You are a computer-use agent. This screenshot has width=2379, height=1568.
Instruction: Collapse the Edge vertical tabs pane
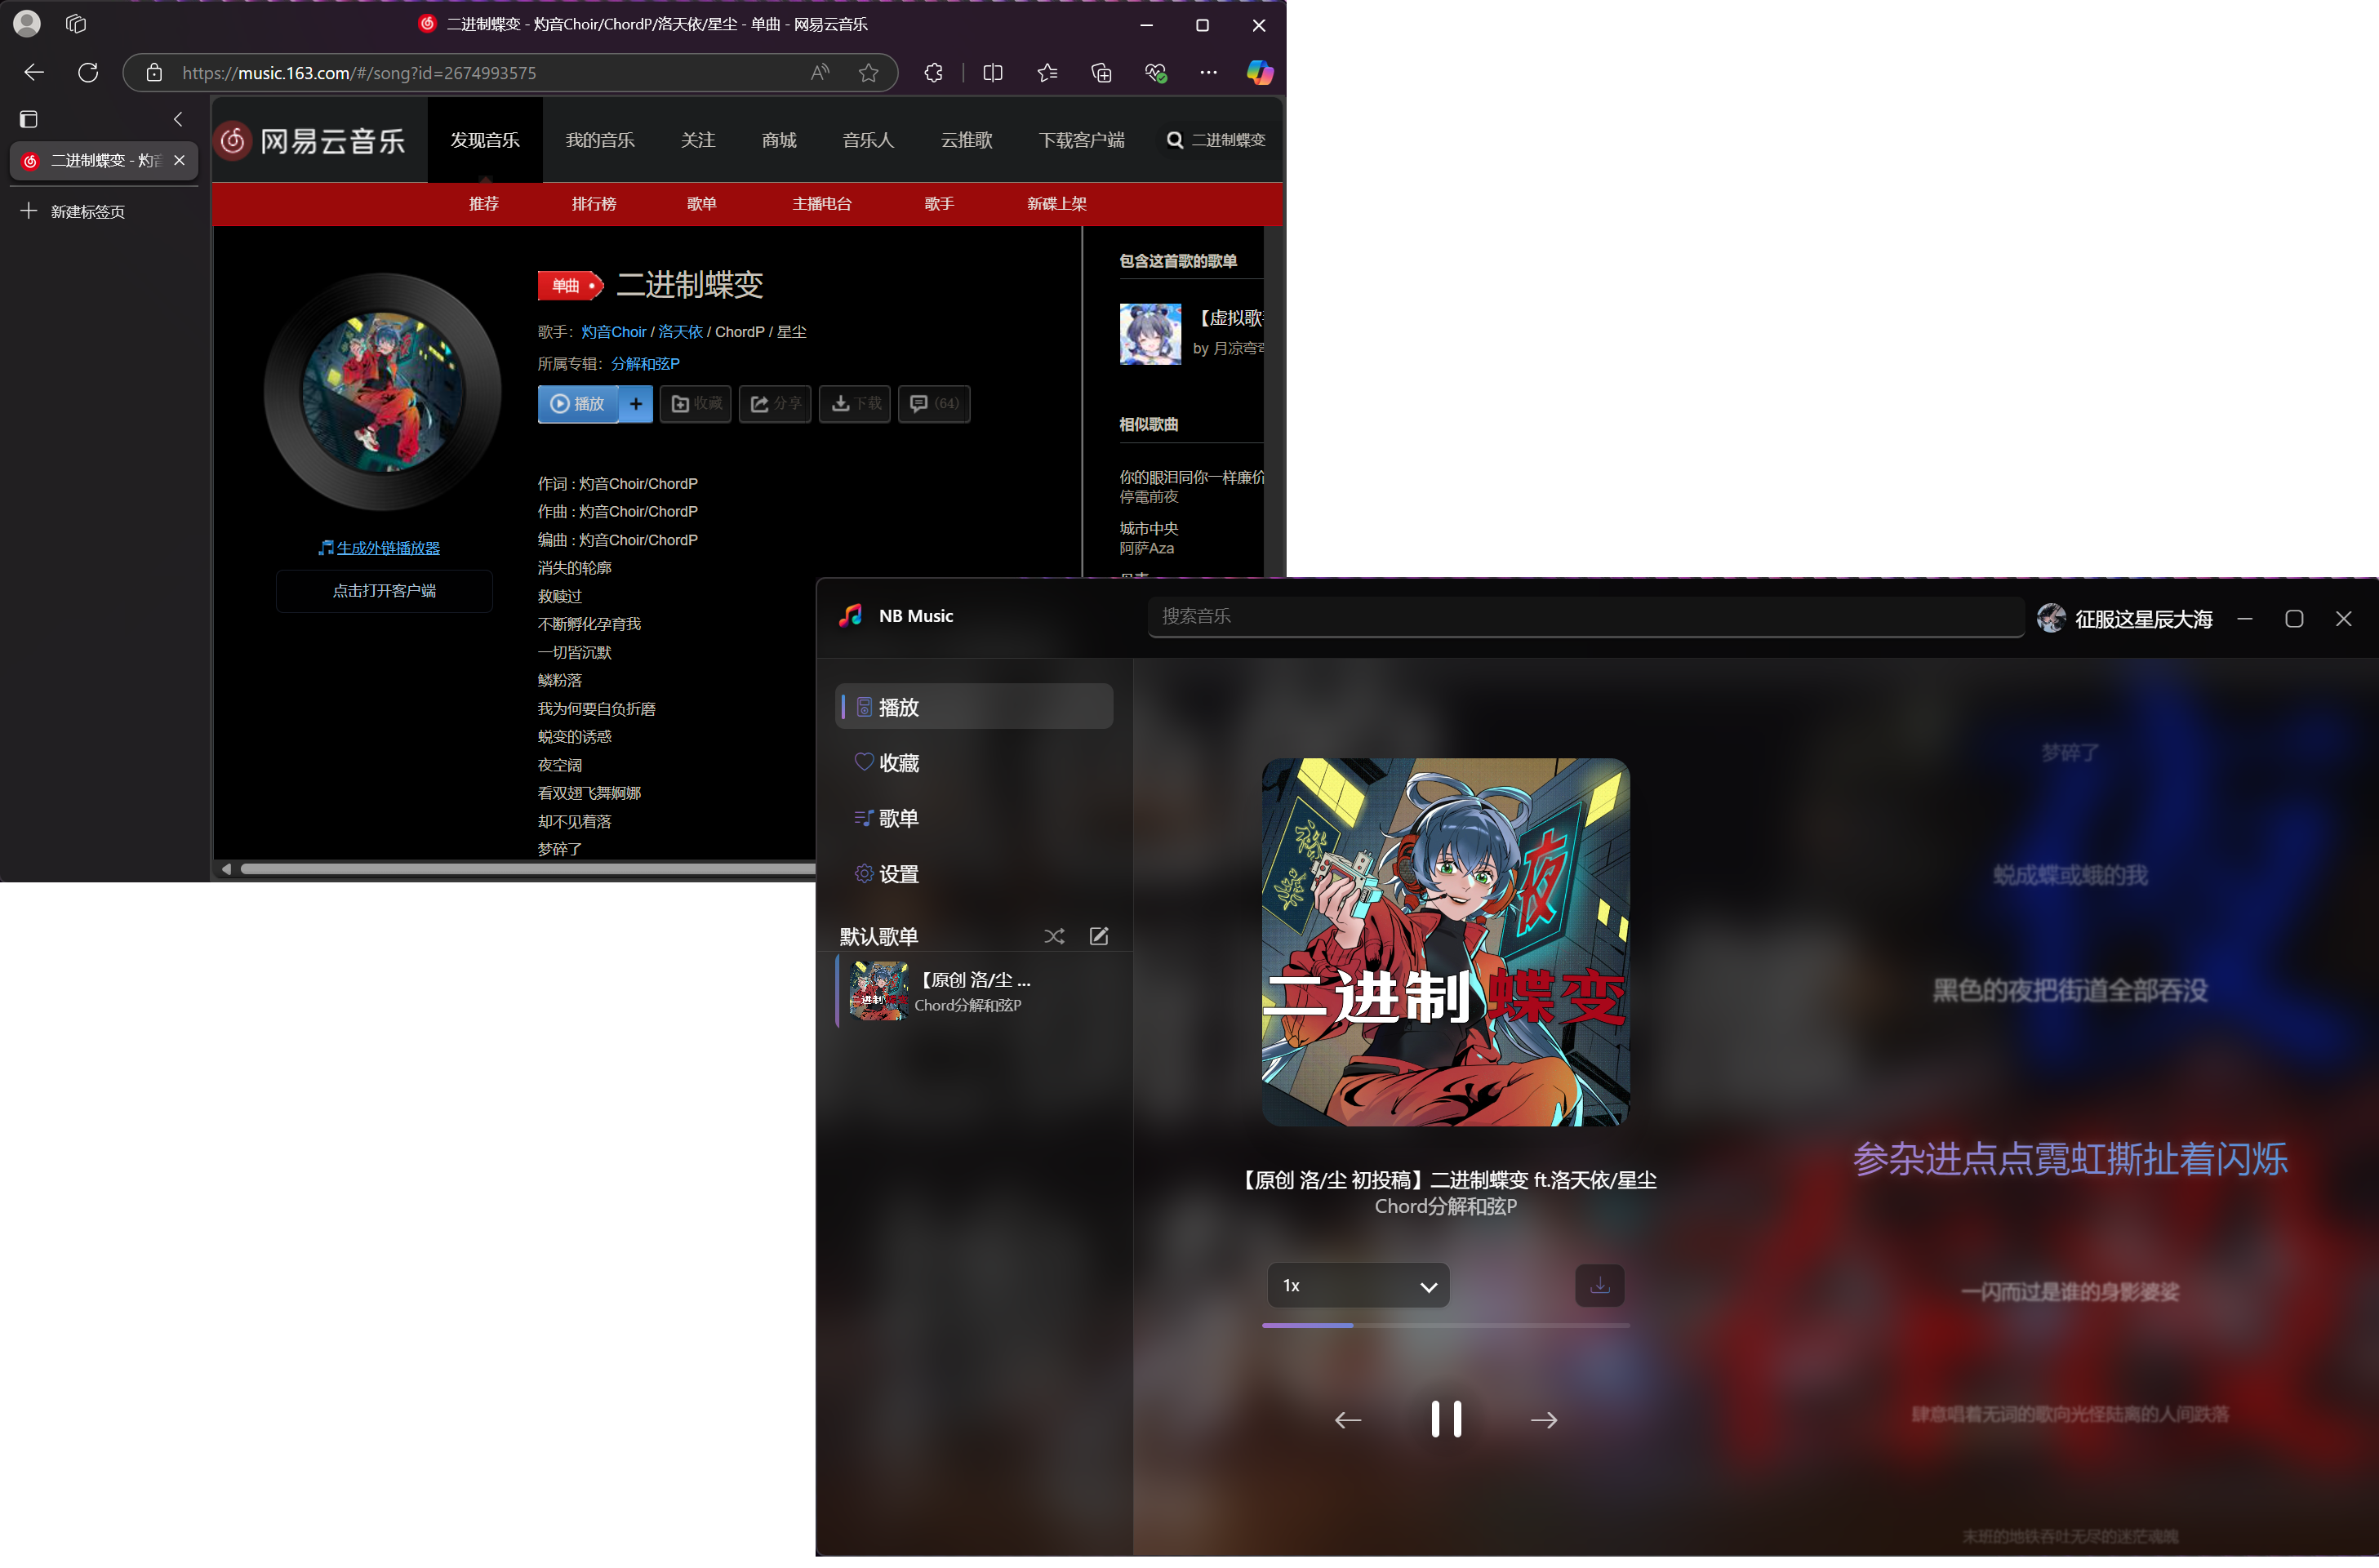[178, 119]
